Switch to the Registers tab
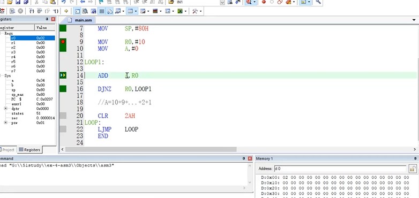Screen dimensions: 419x198 click(x=29, y=150)
